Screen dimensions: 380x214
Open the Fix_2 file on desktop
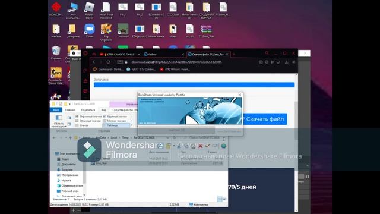point(140,9)
